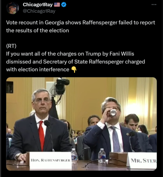Open the three-dot more options menu
Screen dimensions: 163x177
click(154, 5)
